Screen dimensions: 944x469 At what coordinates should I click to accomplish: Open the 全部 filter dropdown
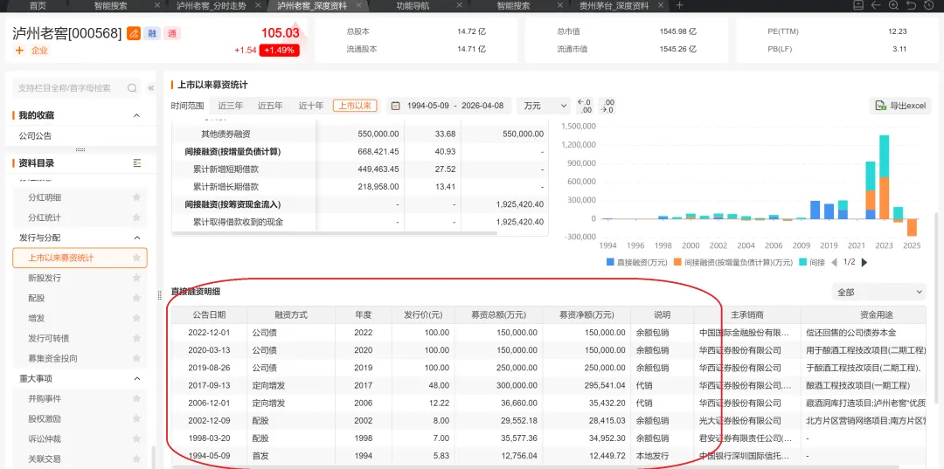[x=878, y=293]
